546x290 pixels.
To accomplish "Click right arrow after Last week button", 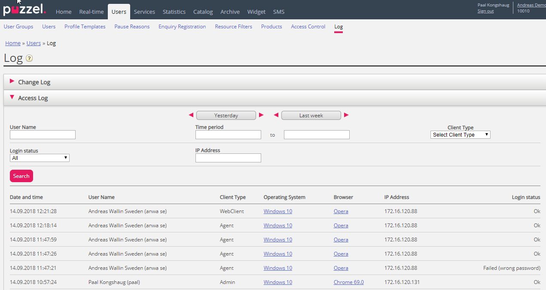I will tap(346, 115).
